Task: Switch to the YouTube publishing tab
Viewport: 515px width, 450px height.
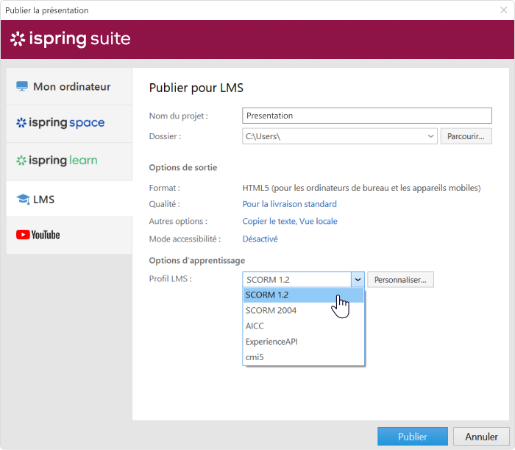Action: click(69, 236)
